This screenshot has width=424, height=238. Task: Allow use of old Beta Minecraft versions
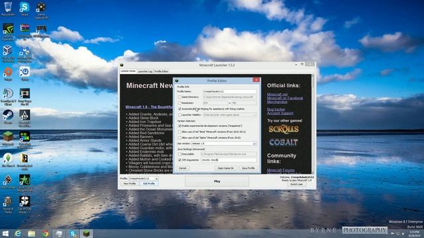pyautogui.click(x=180, y=132)
